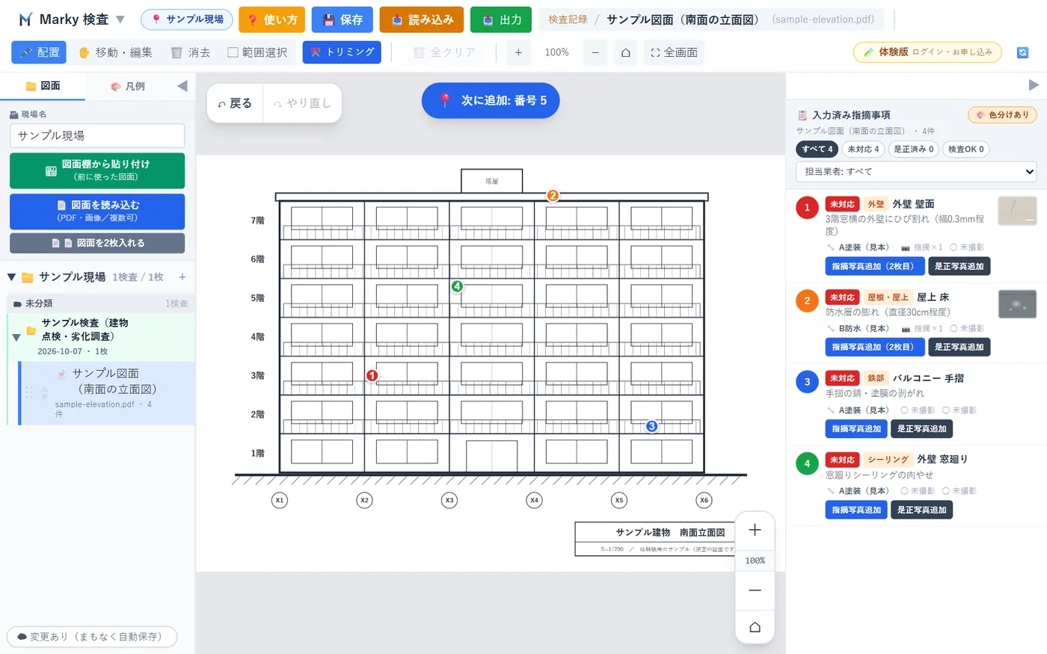Click the floating zoom-in plus button
1047x654 pixels.
[x=755, y=530]
